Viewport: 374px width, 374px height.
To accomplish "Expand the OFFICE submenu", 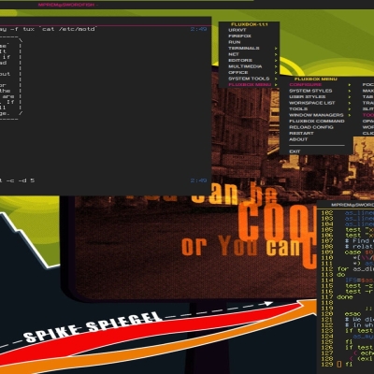I will pyautogui.click(x=249, y=73).
